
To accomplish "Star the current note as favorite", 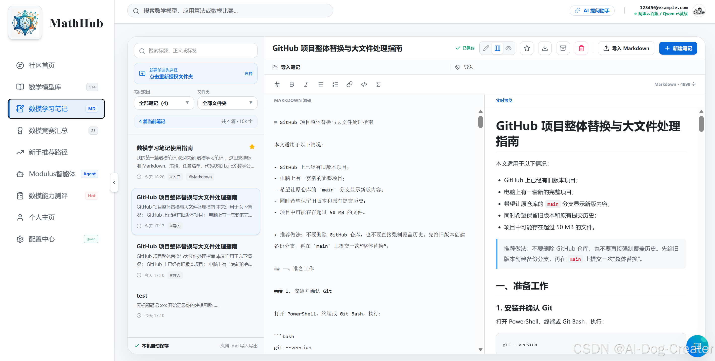I will point(527,48).
